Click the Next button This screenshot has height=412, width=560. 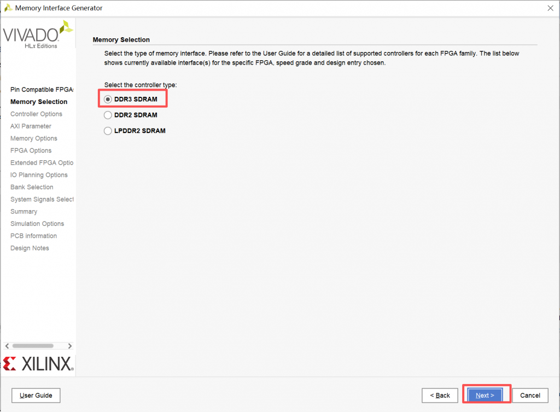click(x=485, y=395)
